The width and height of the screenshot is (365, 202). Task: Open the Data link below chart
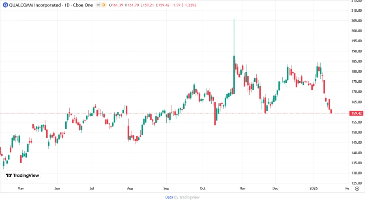pyautogui.click(x=169, y=198)
